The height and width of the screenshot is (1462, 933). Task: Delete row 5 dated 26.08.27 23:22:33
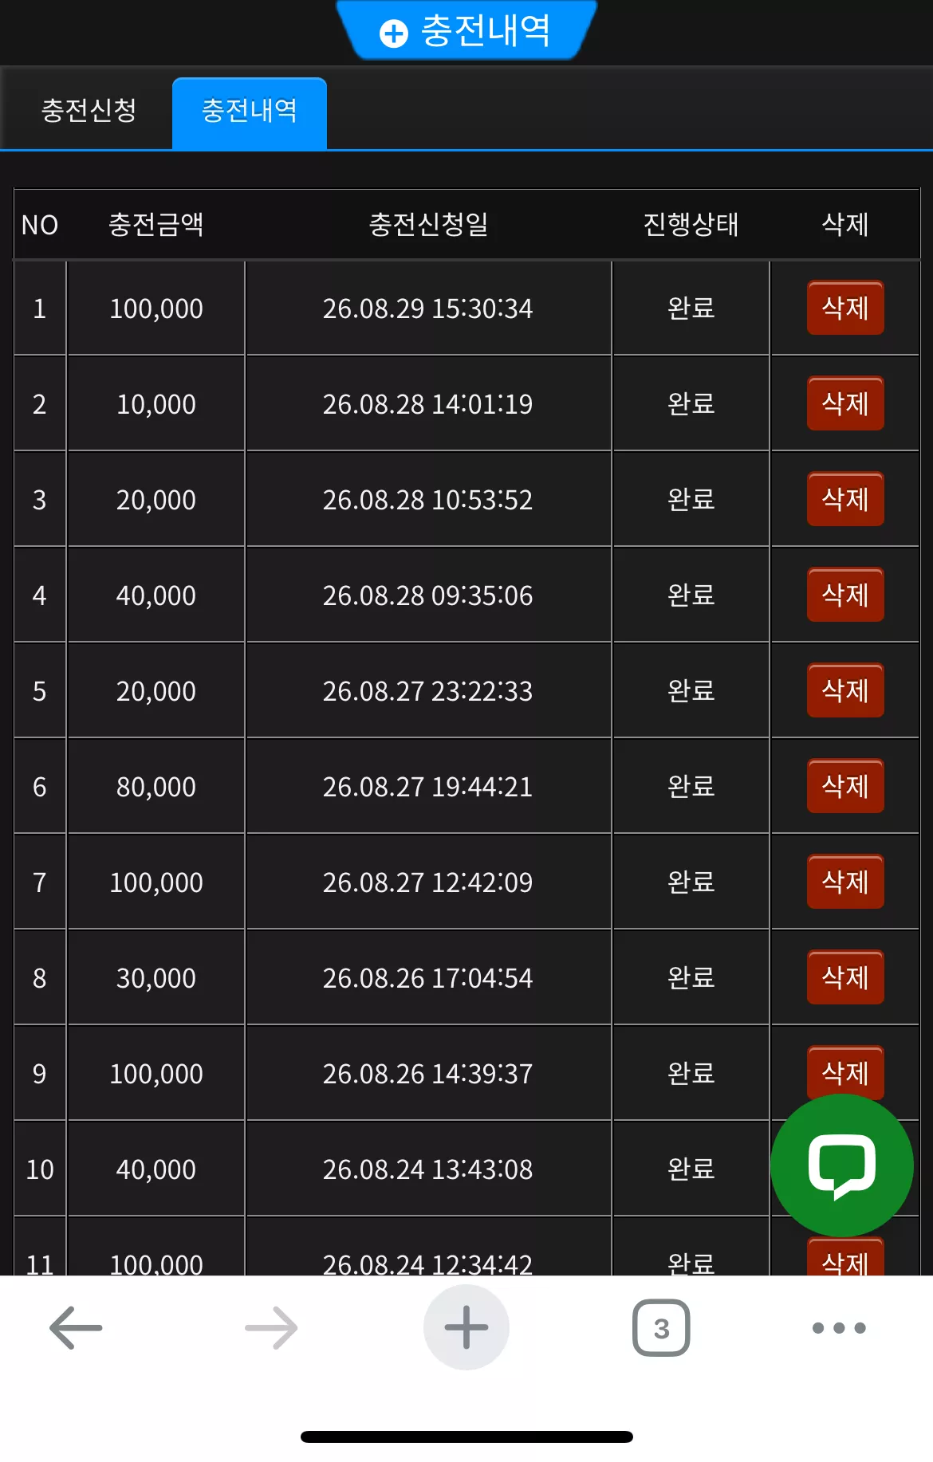coord(845,690)
